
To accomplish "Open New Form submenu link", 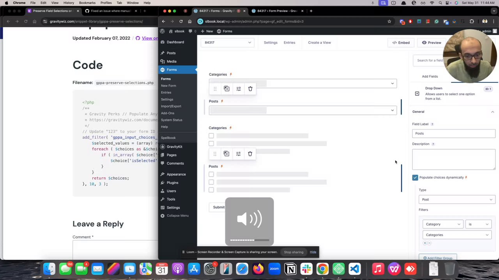I will (x=168, y=86).
